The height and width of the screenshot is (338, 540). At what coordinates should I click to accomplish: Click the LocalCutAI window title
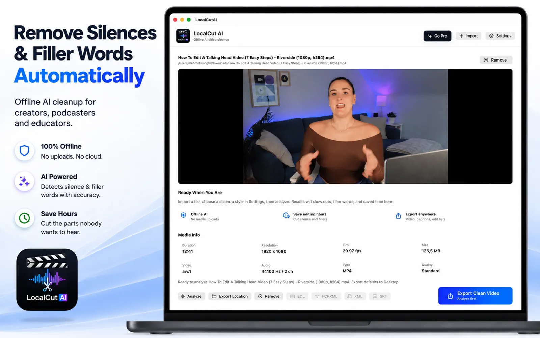point(206,20)
